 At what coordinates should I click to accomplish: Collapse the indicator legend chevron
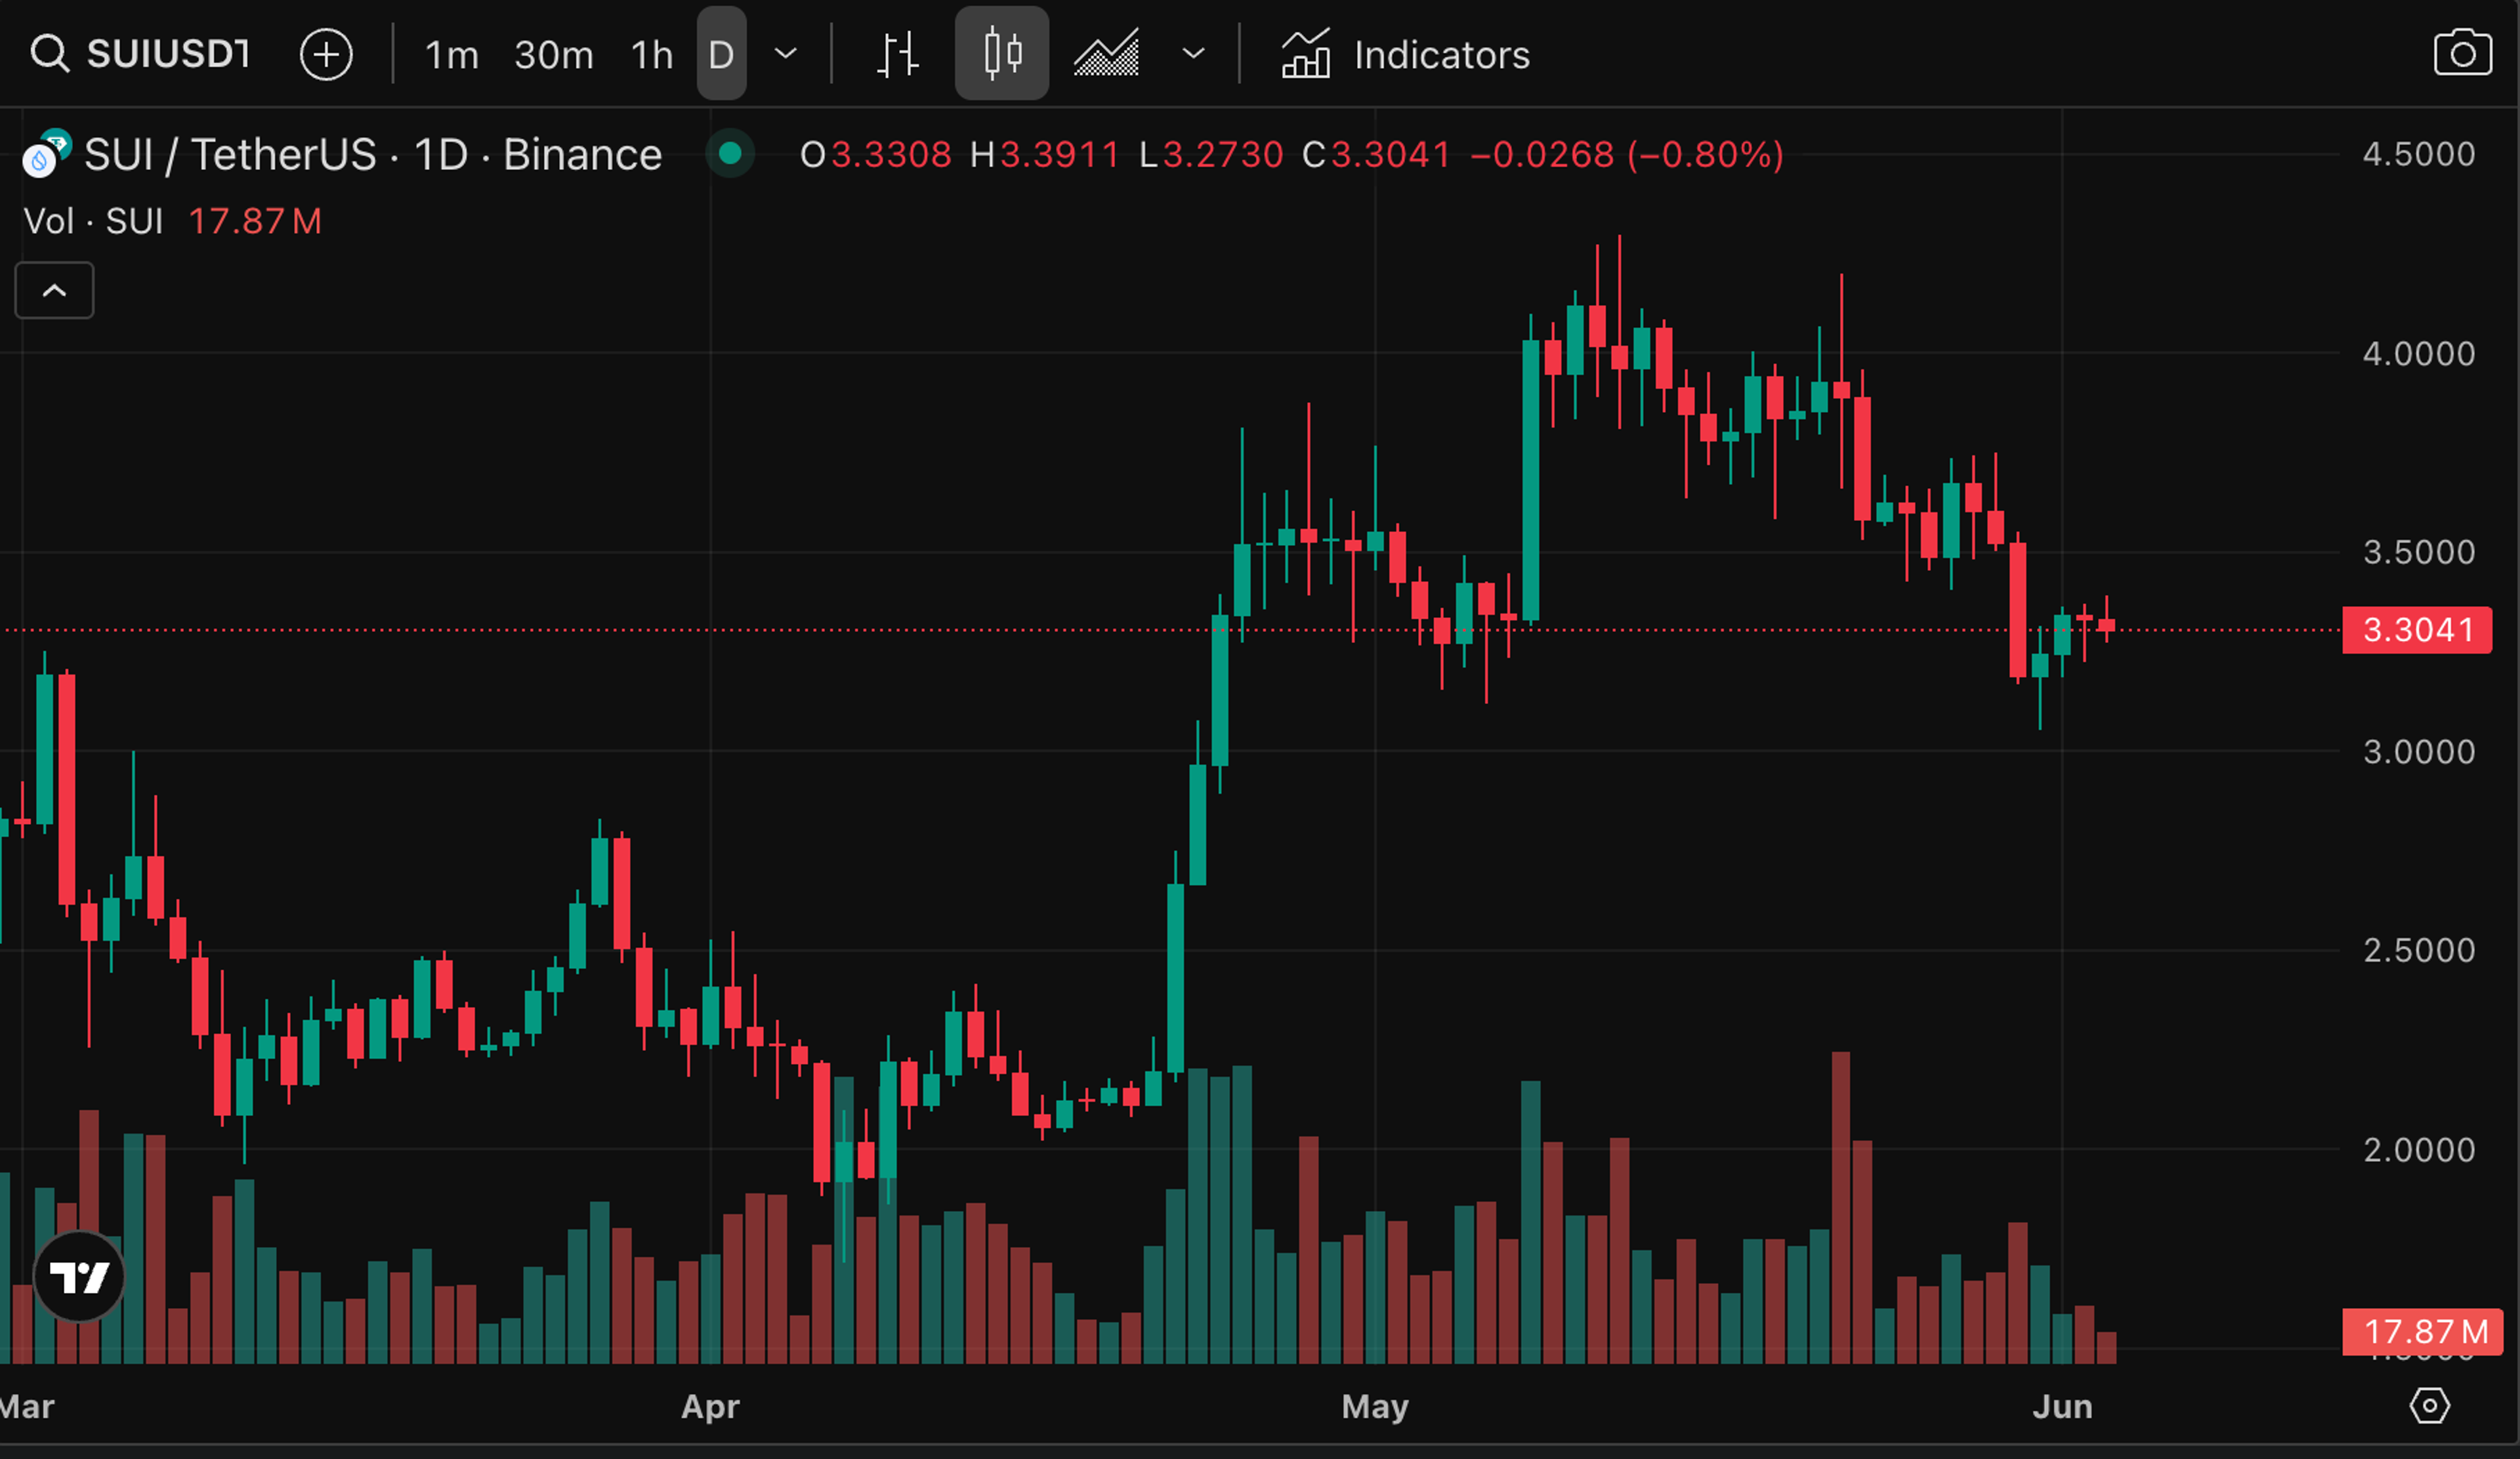55,291
